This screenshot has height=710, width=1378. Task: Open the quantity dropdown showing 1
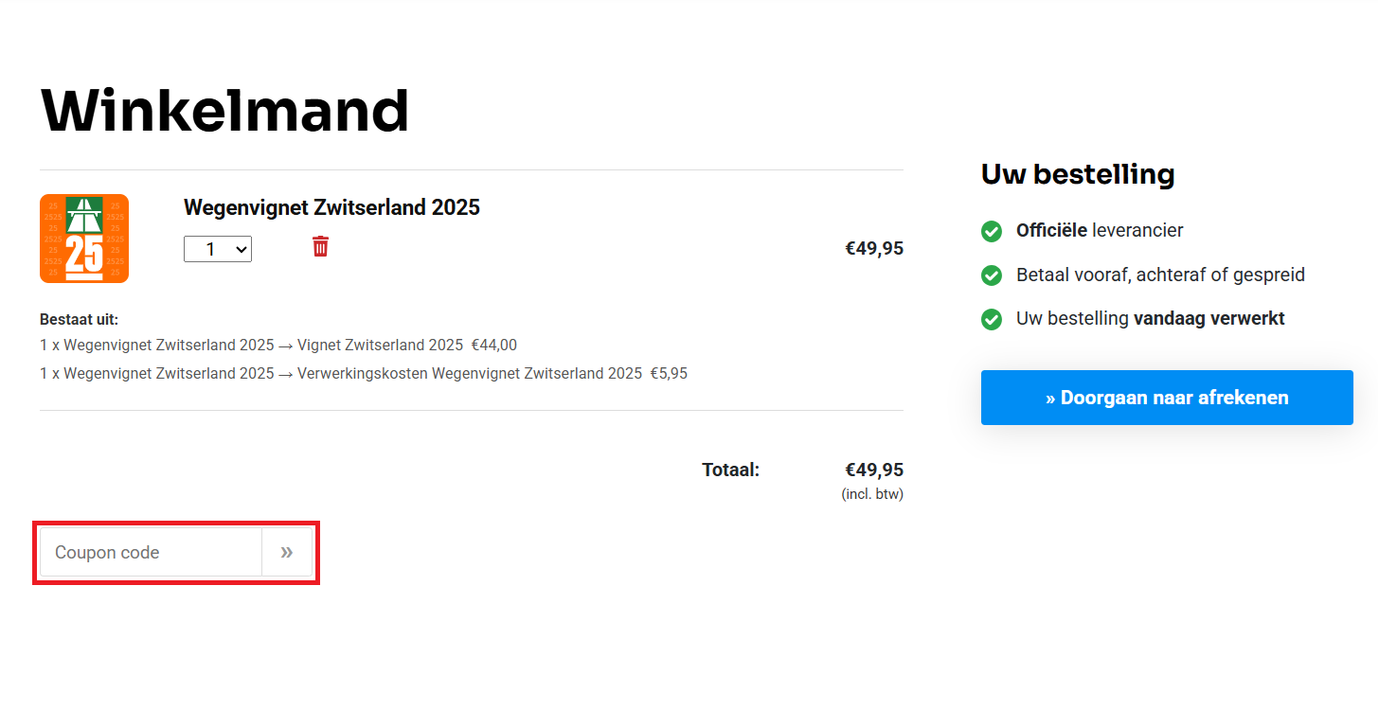218,249
